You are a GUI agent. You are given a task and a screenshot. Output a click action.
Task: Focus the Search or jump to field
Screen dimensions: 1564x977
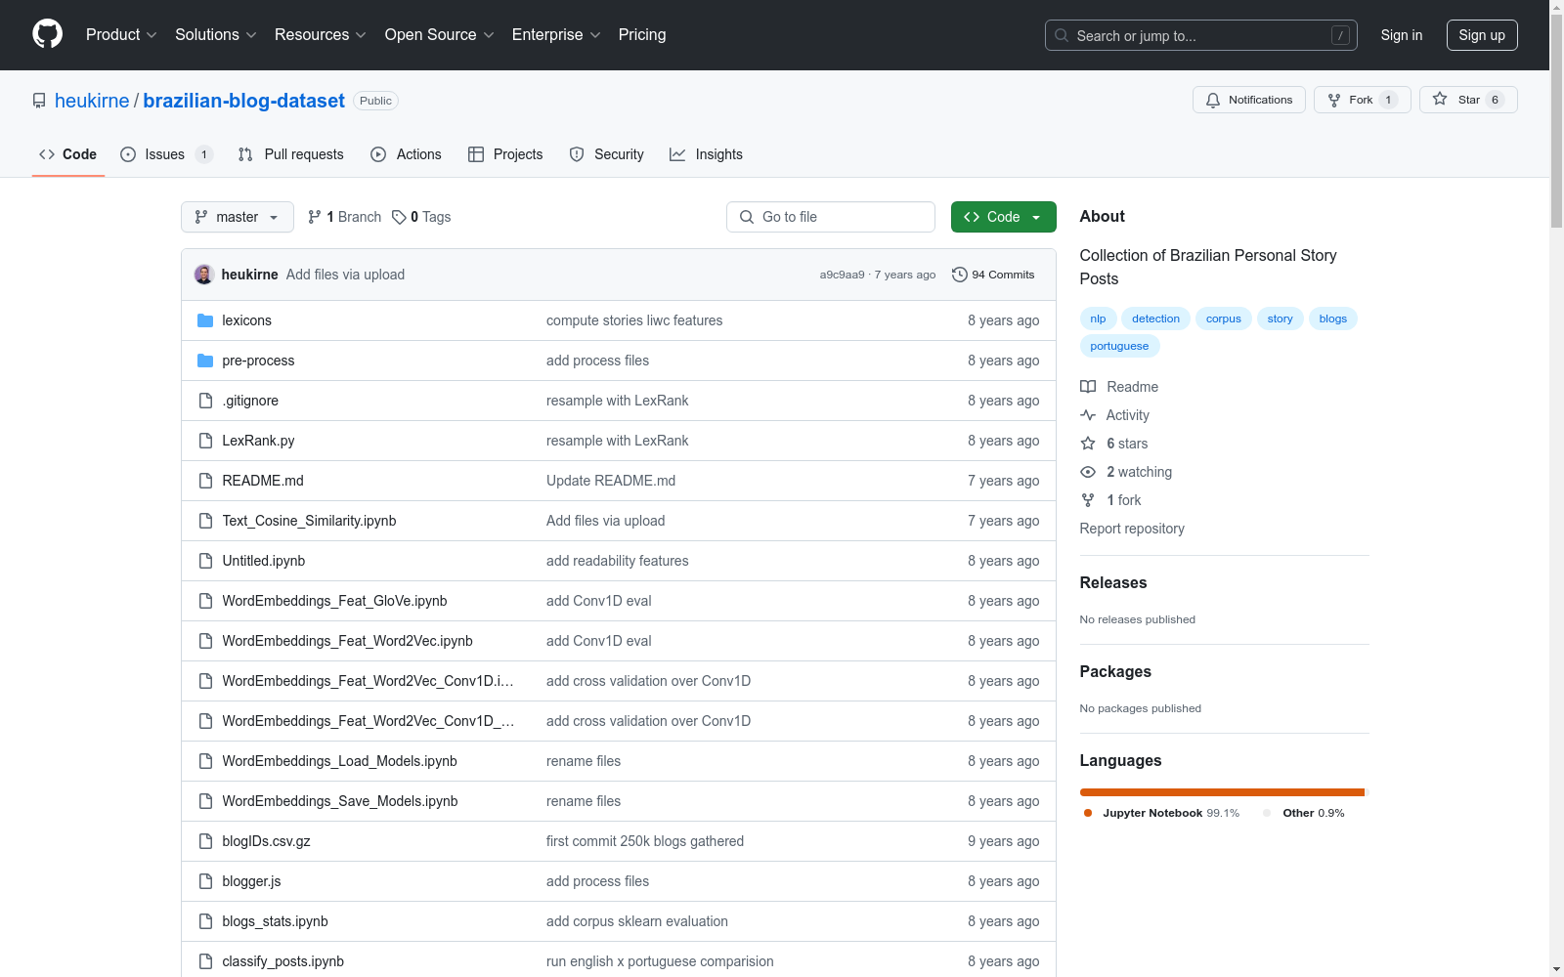1201,35
